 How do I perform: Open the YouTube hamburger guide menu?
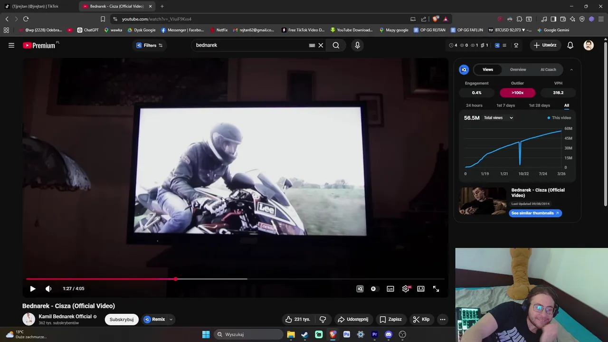point(11,45)
